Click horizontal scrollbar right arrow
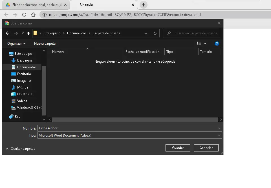The height and width of the screenshot is (188, 271). click(221, 119)
